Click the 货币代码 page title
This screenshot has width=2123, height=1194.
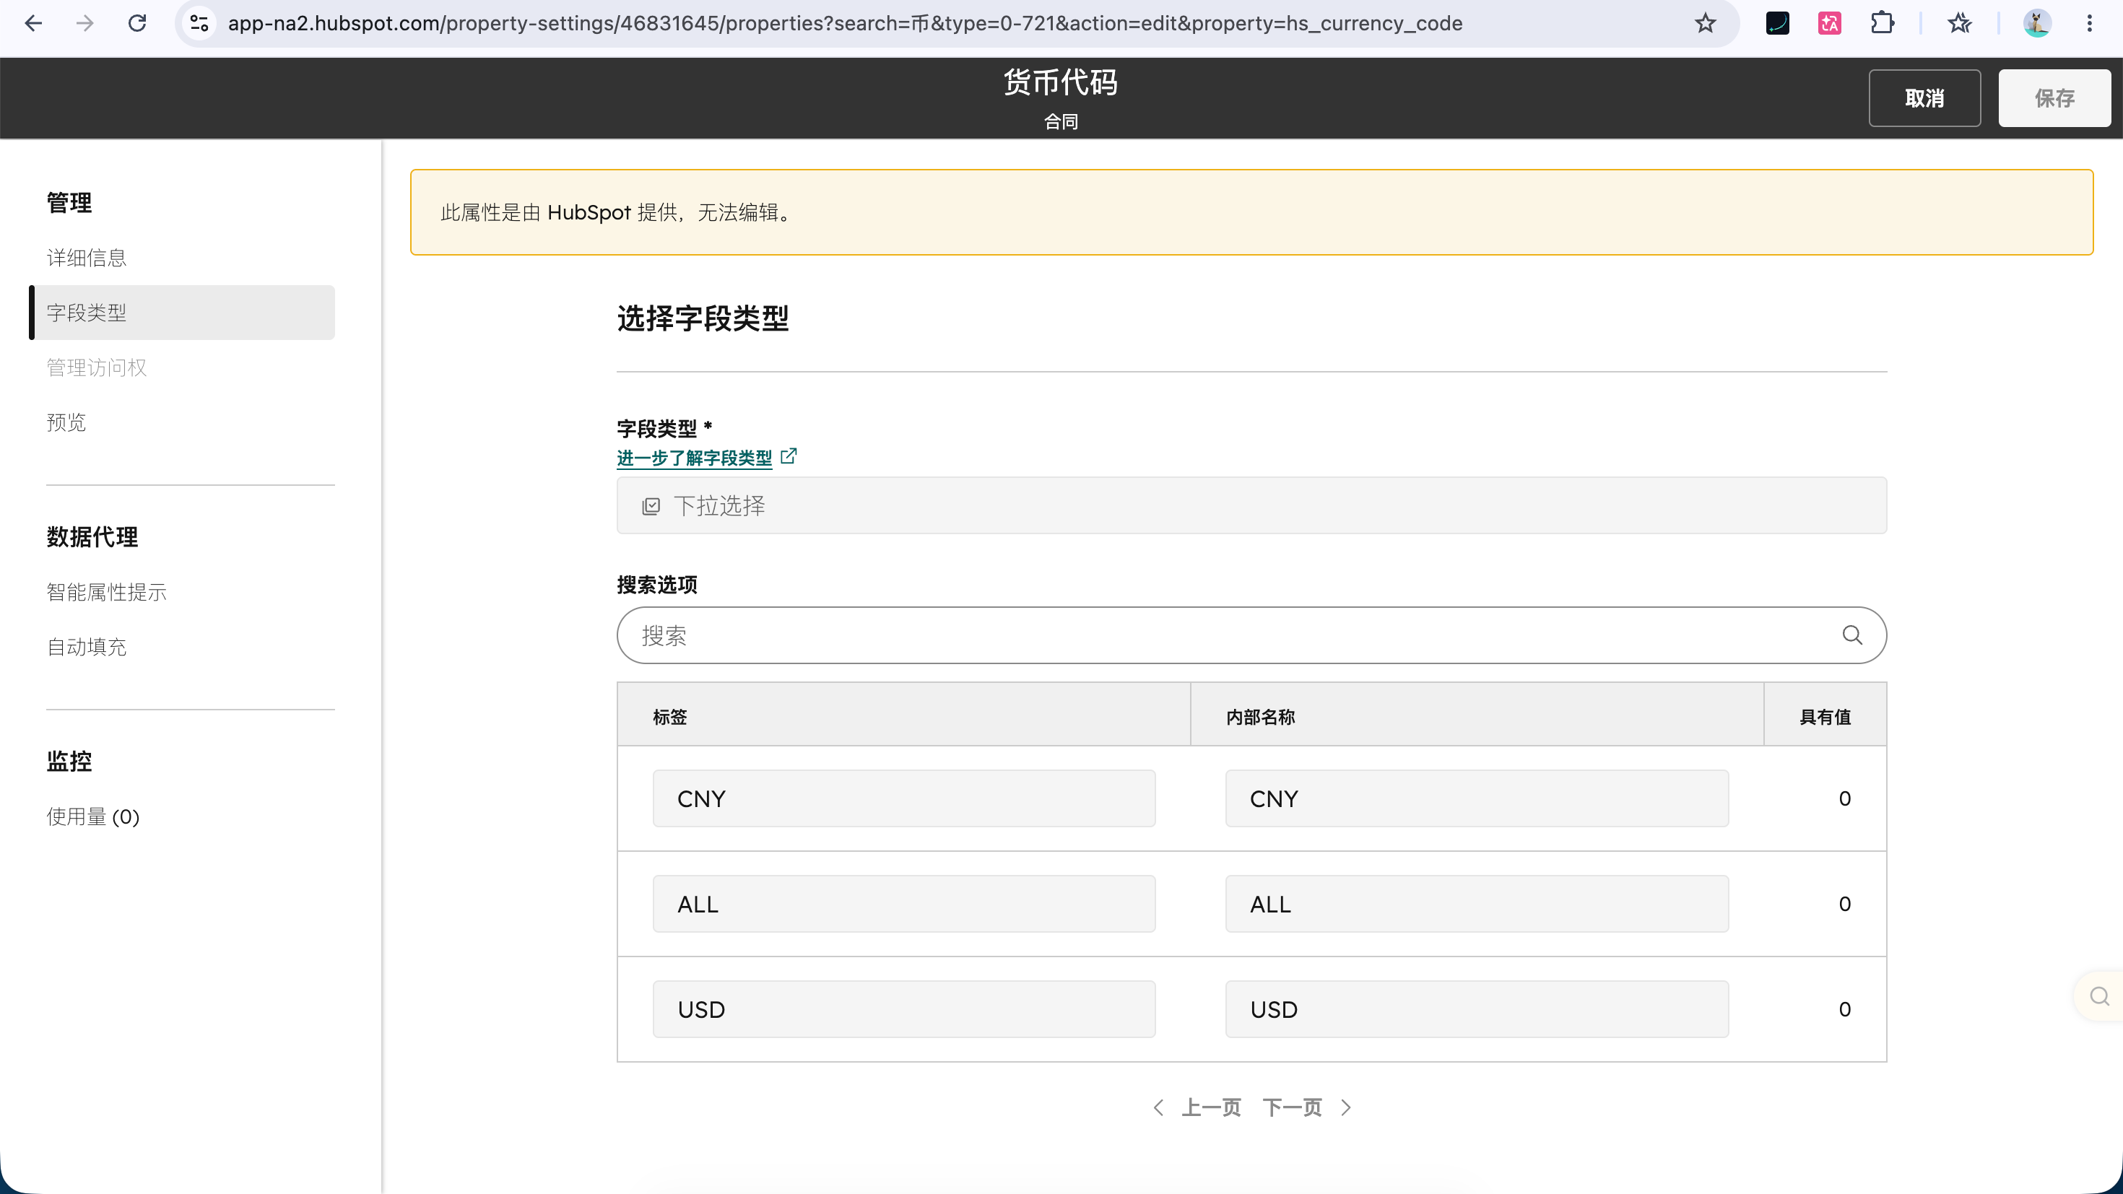pyautogui.click(x=1061, y=82)
